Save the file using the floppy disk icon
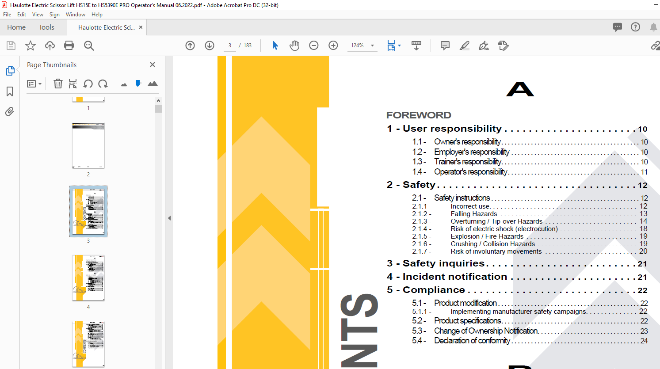Viewport: 660px width, 369px height. (x=11, y=46)
